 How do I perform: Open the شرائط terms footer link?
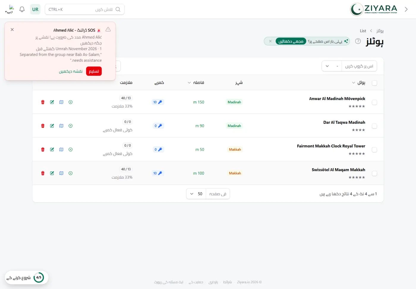coord(227,282)
